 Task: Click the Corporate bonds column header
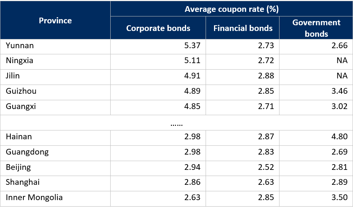click(158, 28)
